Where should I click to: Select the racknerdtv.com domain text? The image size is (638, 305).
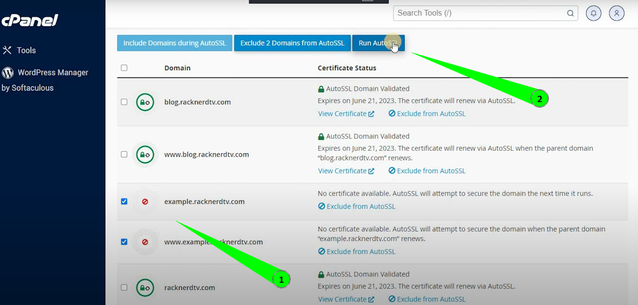click(189, 288)
